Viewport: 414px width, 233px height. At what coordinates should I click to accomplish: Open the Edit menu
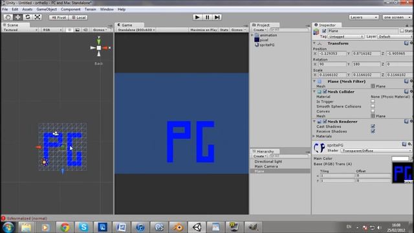click(x=15, y=9)
